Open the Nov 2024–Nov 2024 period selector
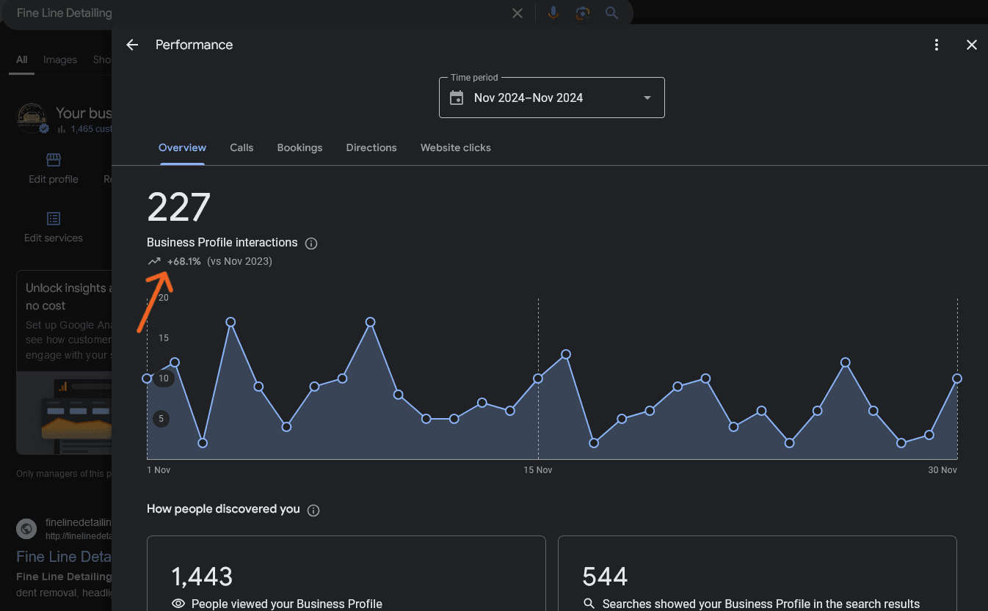The height and width of the screenshot is (611, 988). (x=552, y=98)
